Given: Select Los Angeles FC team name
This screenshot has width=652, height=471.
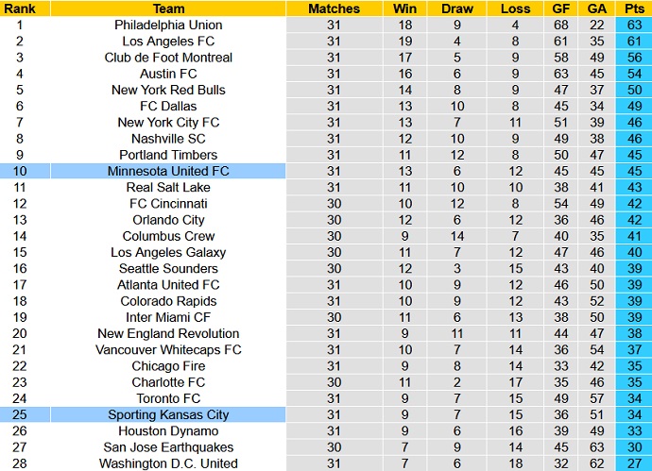Looking at the screenshot, I should 168,41.
